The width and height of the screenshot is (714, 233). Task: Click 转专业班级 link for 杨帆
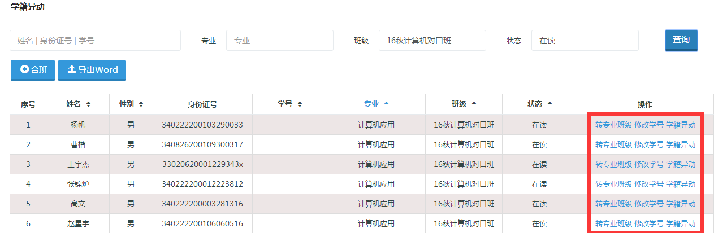pyautogui.click(x=613, y=125)
